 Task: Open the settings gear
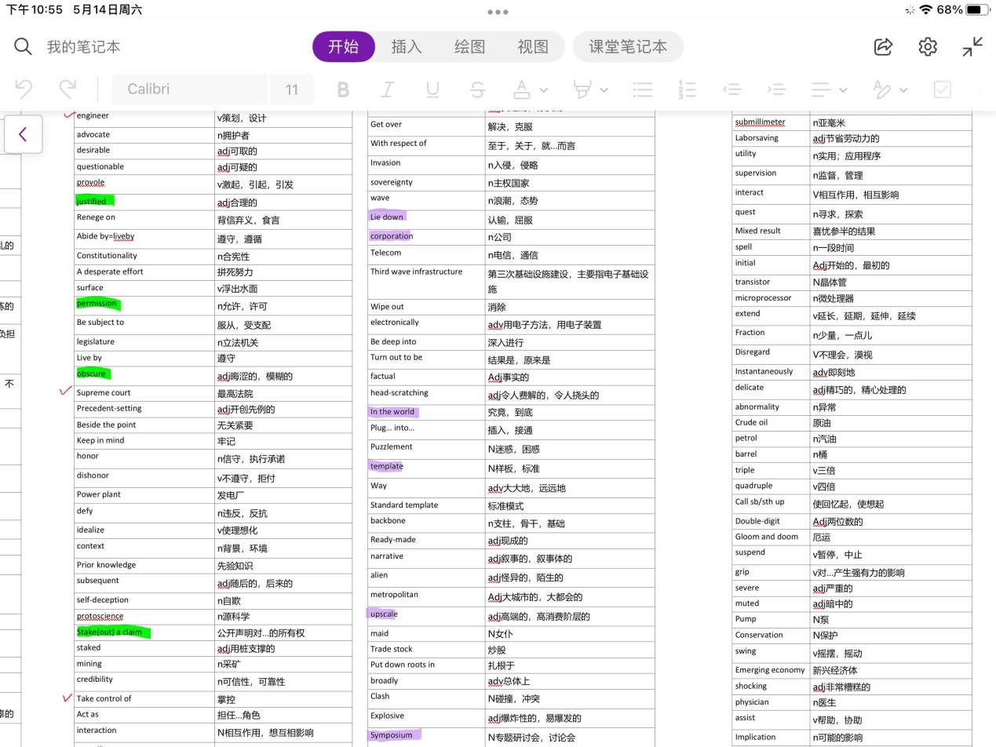(928, 47)
